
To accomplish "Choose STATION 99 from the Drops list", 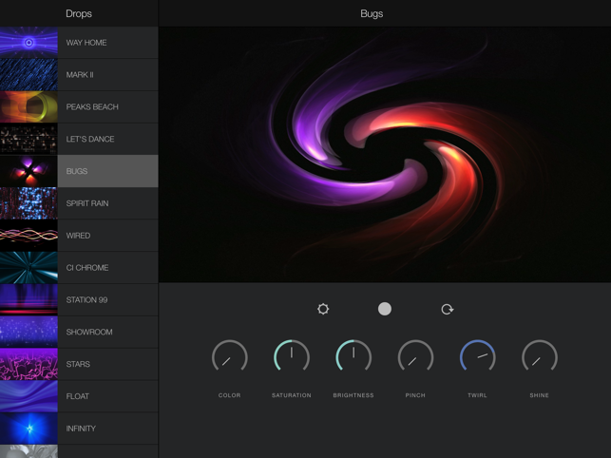I will click(79, 299).
